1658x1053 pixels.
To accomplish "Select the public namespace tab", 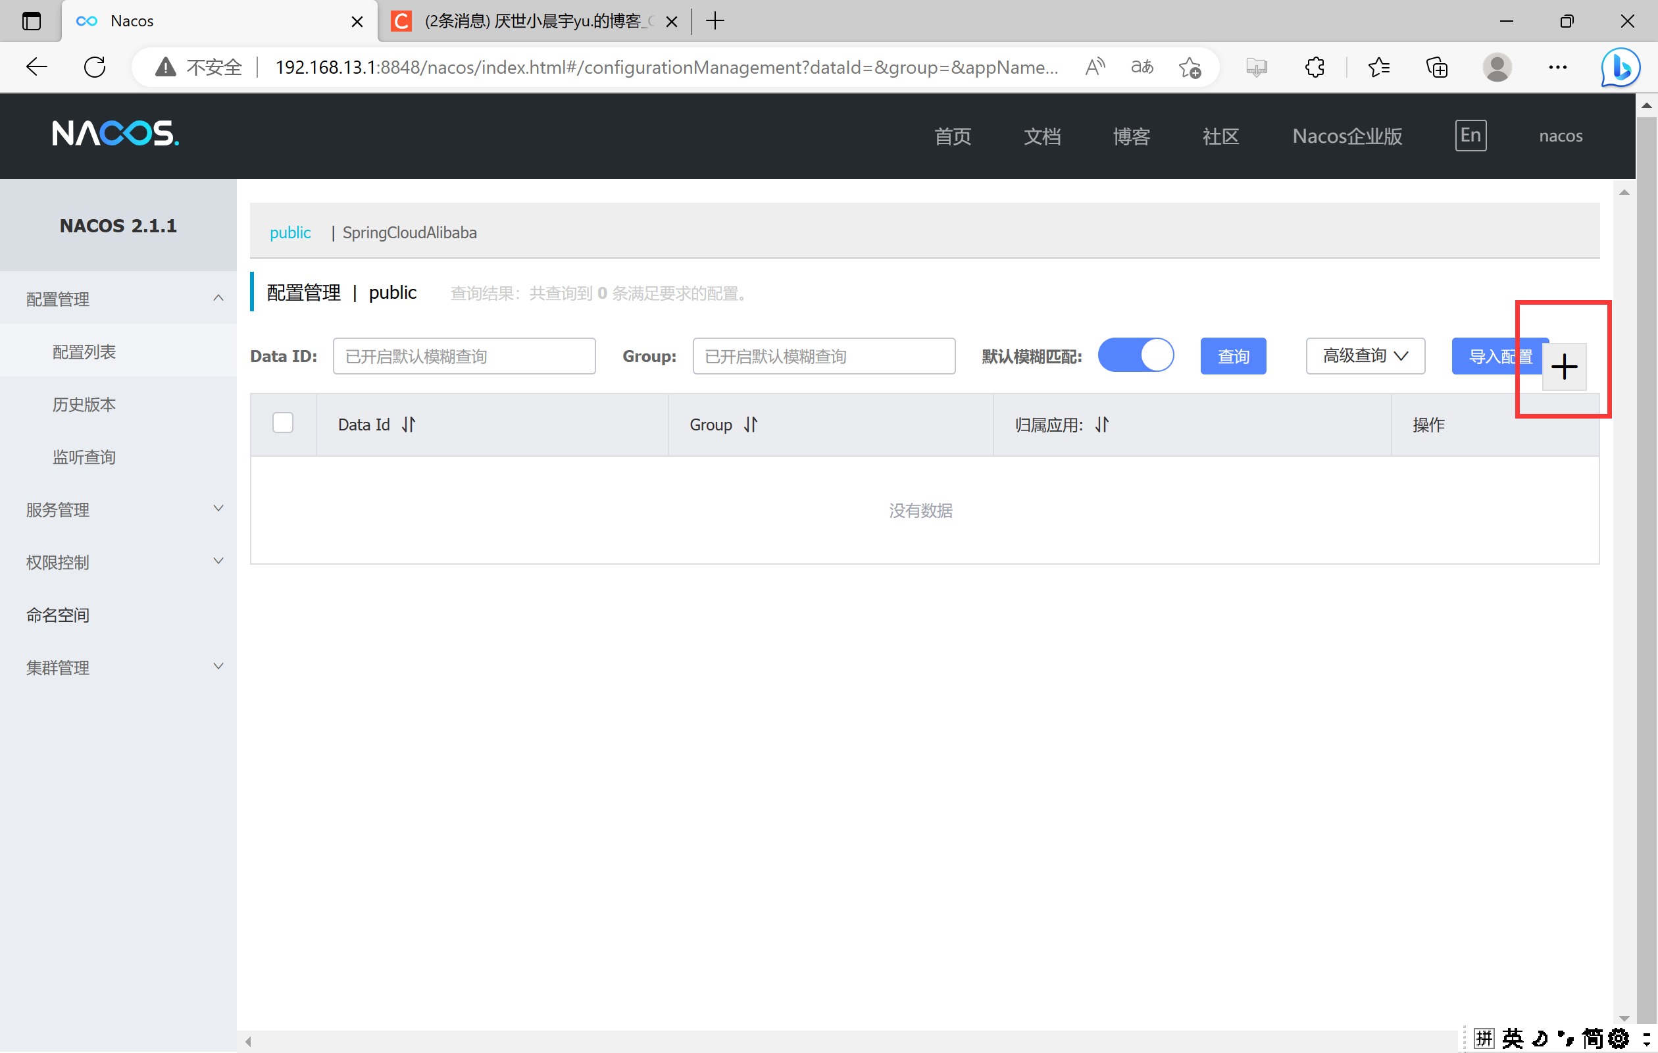I will pyautogui.click(x=290, y=232).
